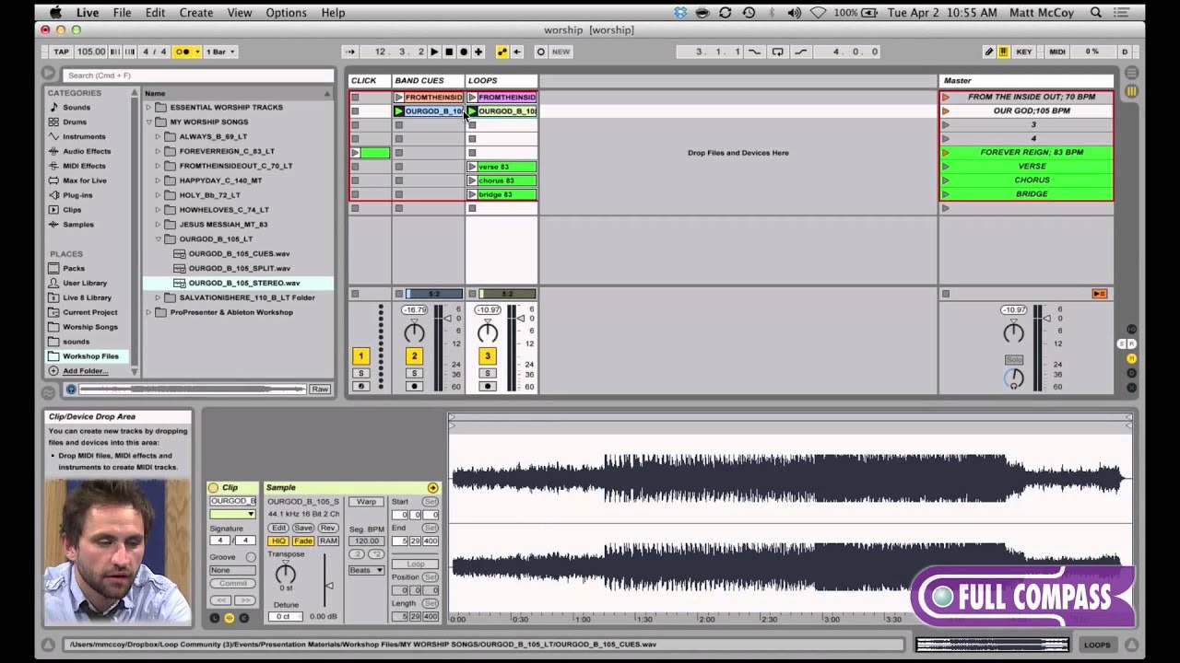
Task: Click the TAP tempo button
Action: [61, 52]
